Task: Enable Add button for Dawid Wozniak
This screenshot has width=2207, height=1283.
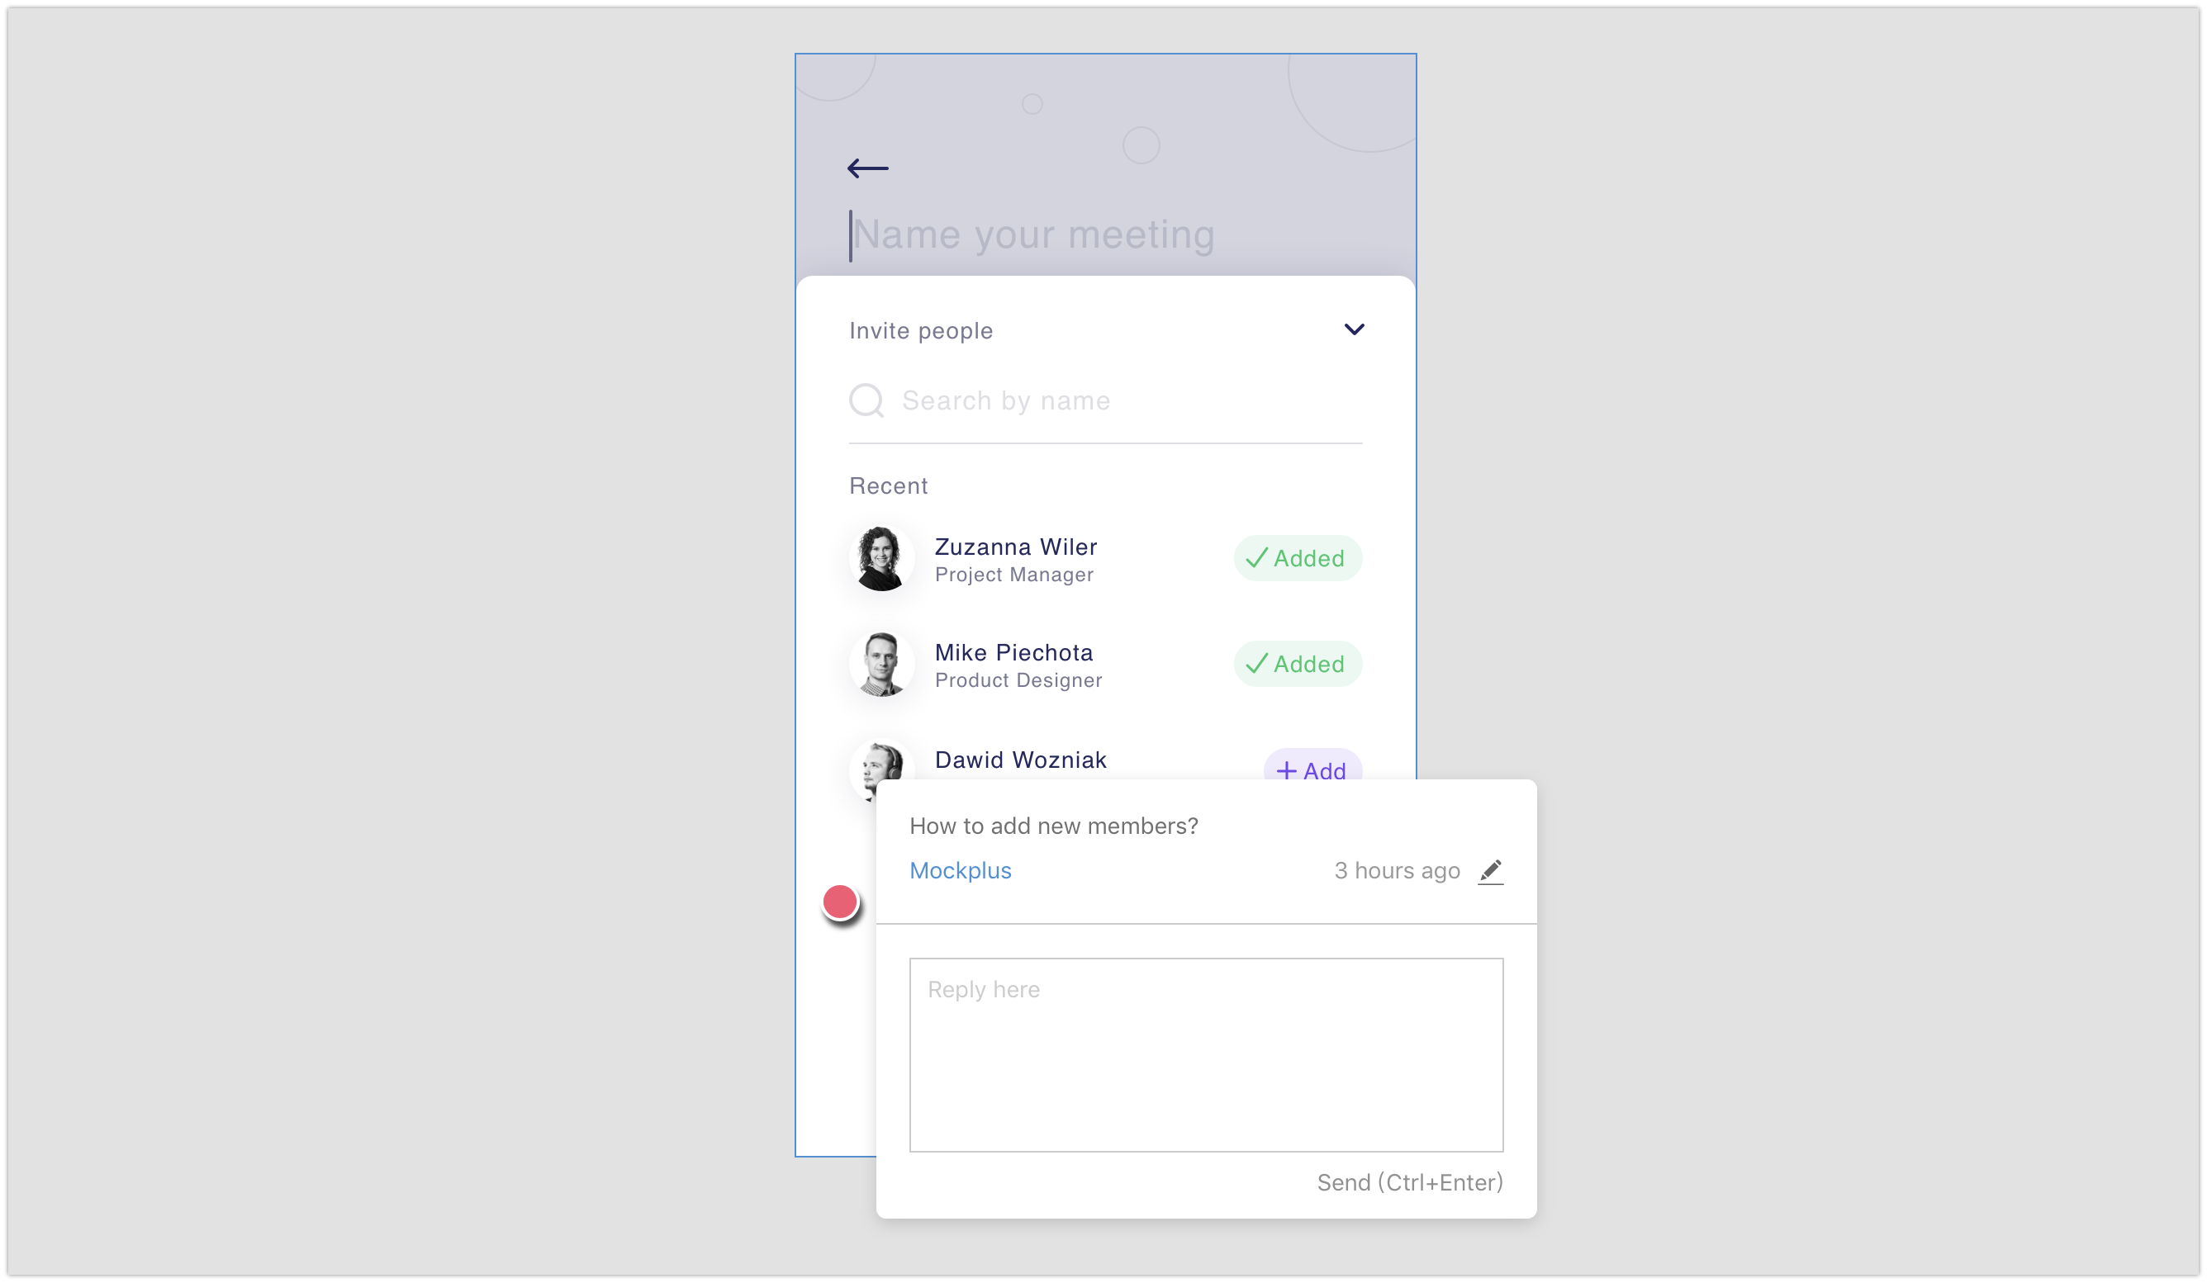Action: coord(1309,769)
